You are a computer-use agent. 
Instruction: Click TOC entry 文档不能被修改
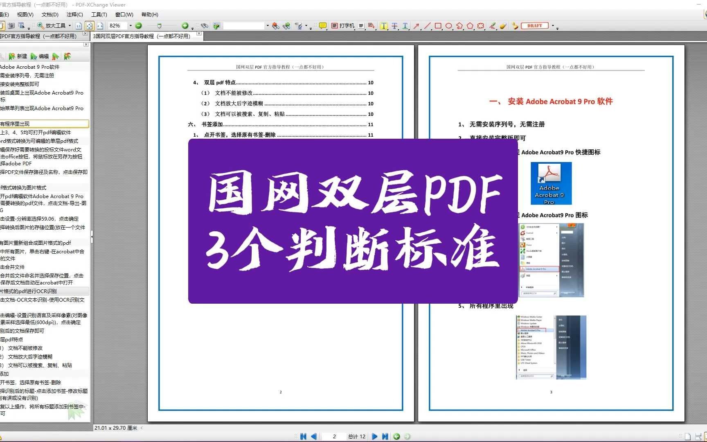(x=234, y=93)
